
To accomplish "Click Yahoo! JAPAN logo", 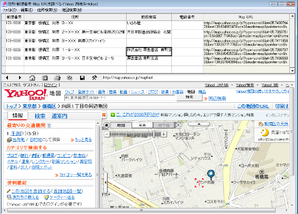I will coord(26,94).
